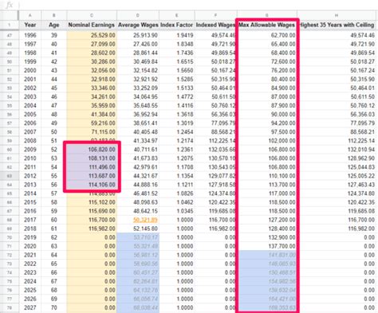The width and height of the screenshot is (378, 313).
Task: Click nominal earnings cell 71,115.00
Action: [x=92, y=131]
